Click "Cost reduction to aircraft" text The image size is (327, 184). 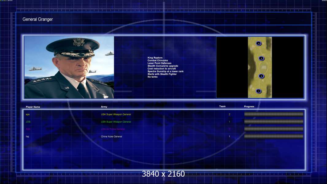tap(162, 69)
